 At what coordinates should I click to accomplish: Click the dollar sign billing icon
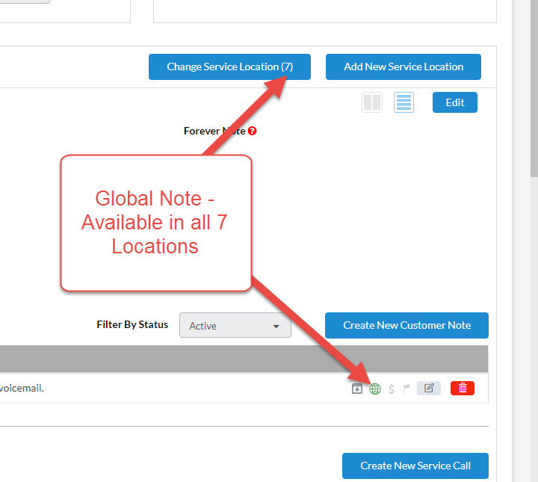tap(392, 389)
